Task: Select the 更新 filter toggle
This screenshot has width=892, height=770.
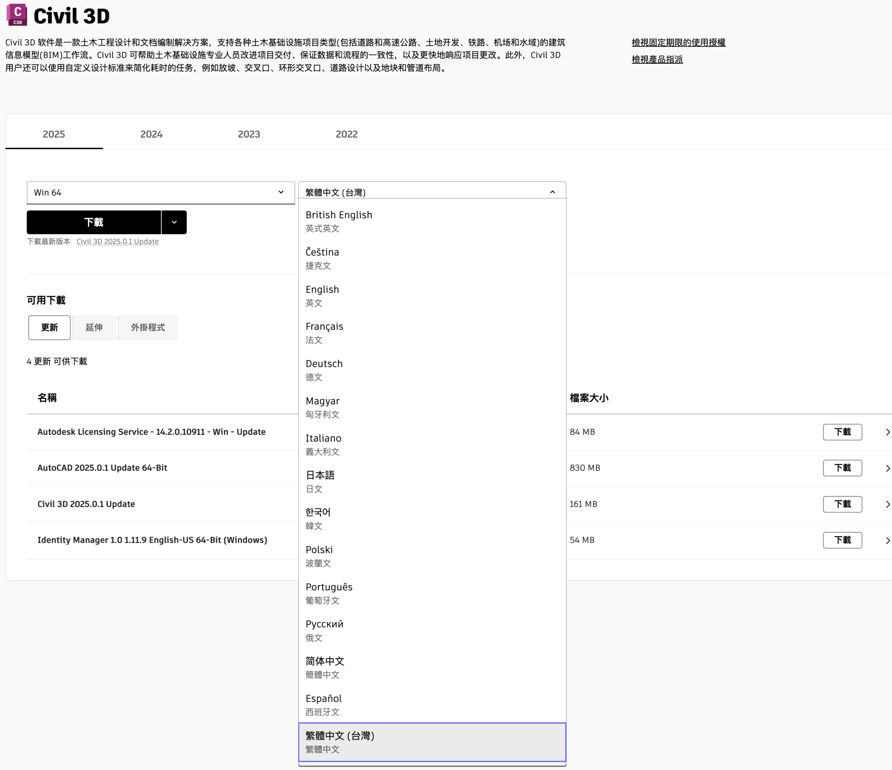Action: pyautogui.click(x=49, y=328)
